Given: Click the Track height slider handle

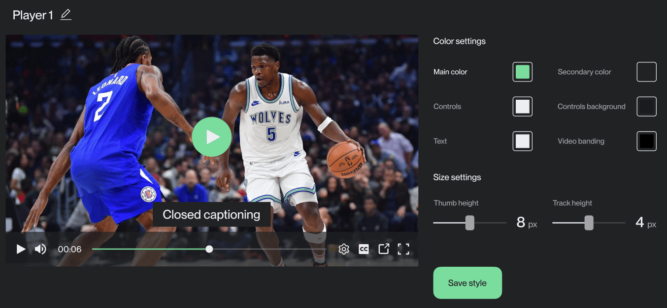Looking at the screenshot, I should pos(589,223).
